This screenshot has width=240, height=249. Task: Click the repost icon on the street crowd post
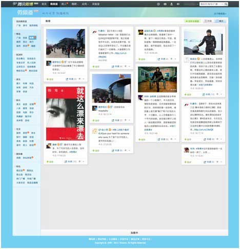tap(67, 79)
